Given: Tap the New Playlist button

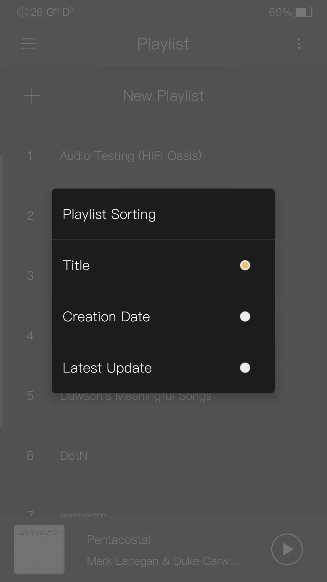Looking at the screenshot, I should tap(163, 96).
